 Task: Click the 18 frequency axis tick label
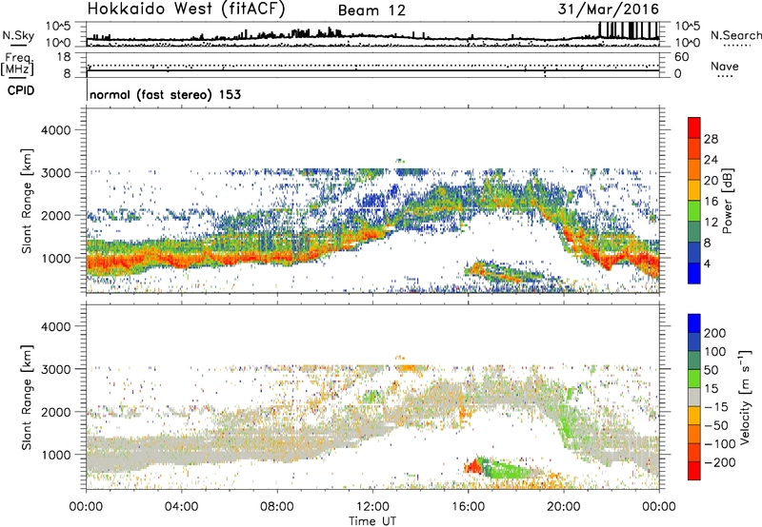[x=64, y=57]
